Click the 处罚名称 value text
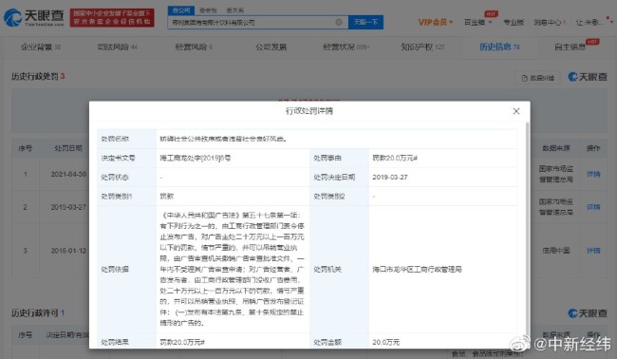This screenshot has height=359, width=617. tap(223, 139)
